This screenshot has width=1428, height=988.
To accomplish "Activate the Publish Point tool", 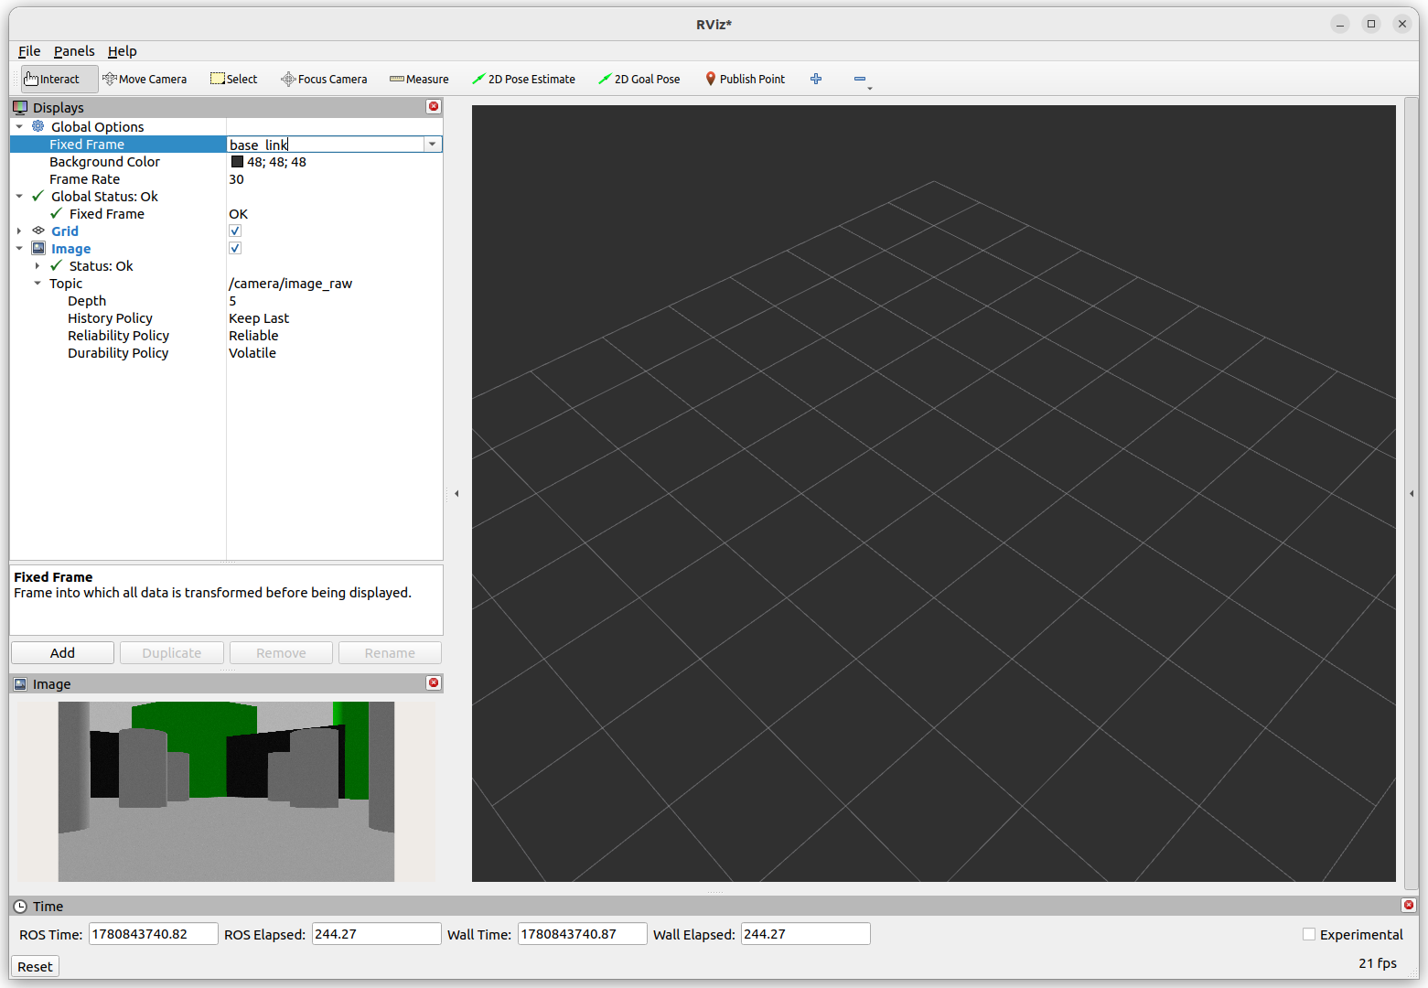I will (745, 79).
